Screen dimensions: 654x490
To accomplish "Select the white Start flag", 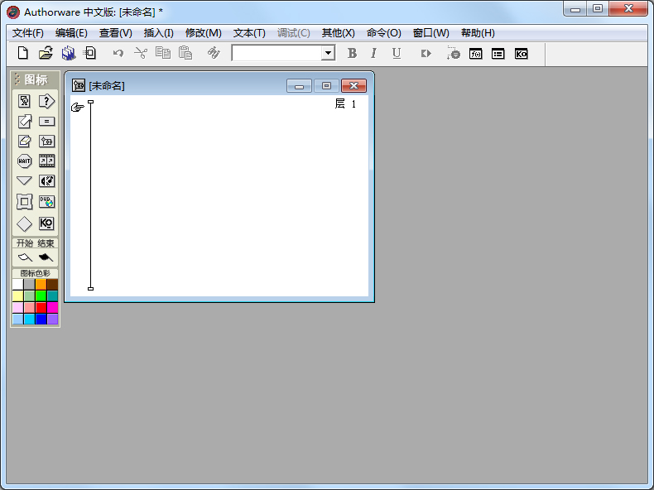I will pos(24,257).
